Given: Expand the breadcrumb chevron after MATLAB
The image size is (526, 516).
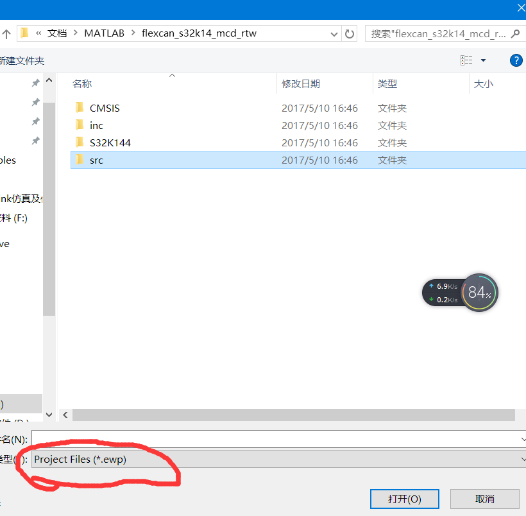Looking at the screenshot, I should tap(133, 33).
